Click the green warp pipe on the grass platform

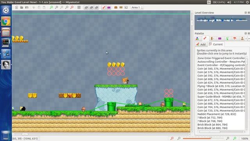pos(168,102)
